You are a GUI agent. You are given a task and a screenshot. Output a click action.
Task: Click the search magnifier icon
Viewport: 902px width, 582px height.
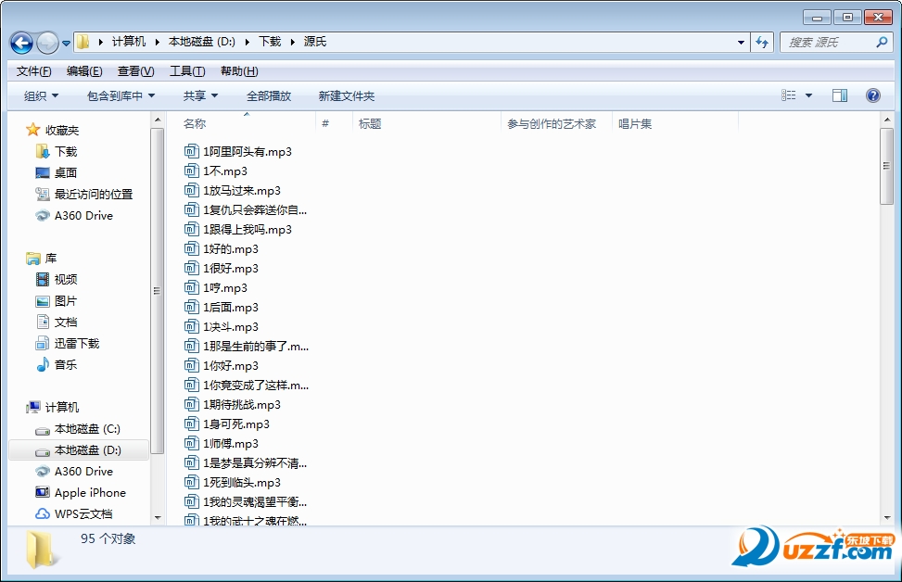[x=882, y=42]
